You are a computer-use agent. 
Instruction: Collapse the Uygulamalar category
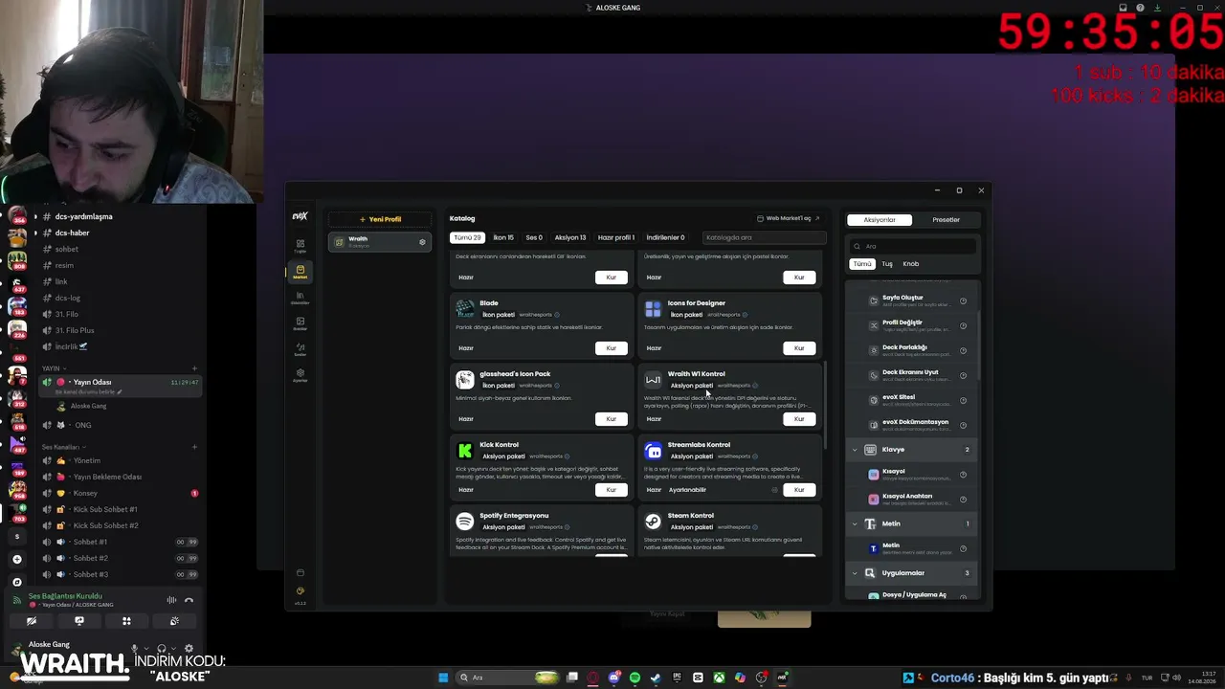tap(855, 573)
